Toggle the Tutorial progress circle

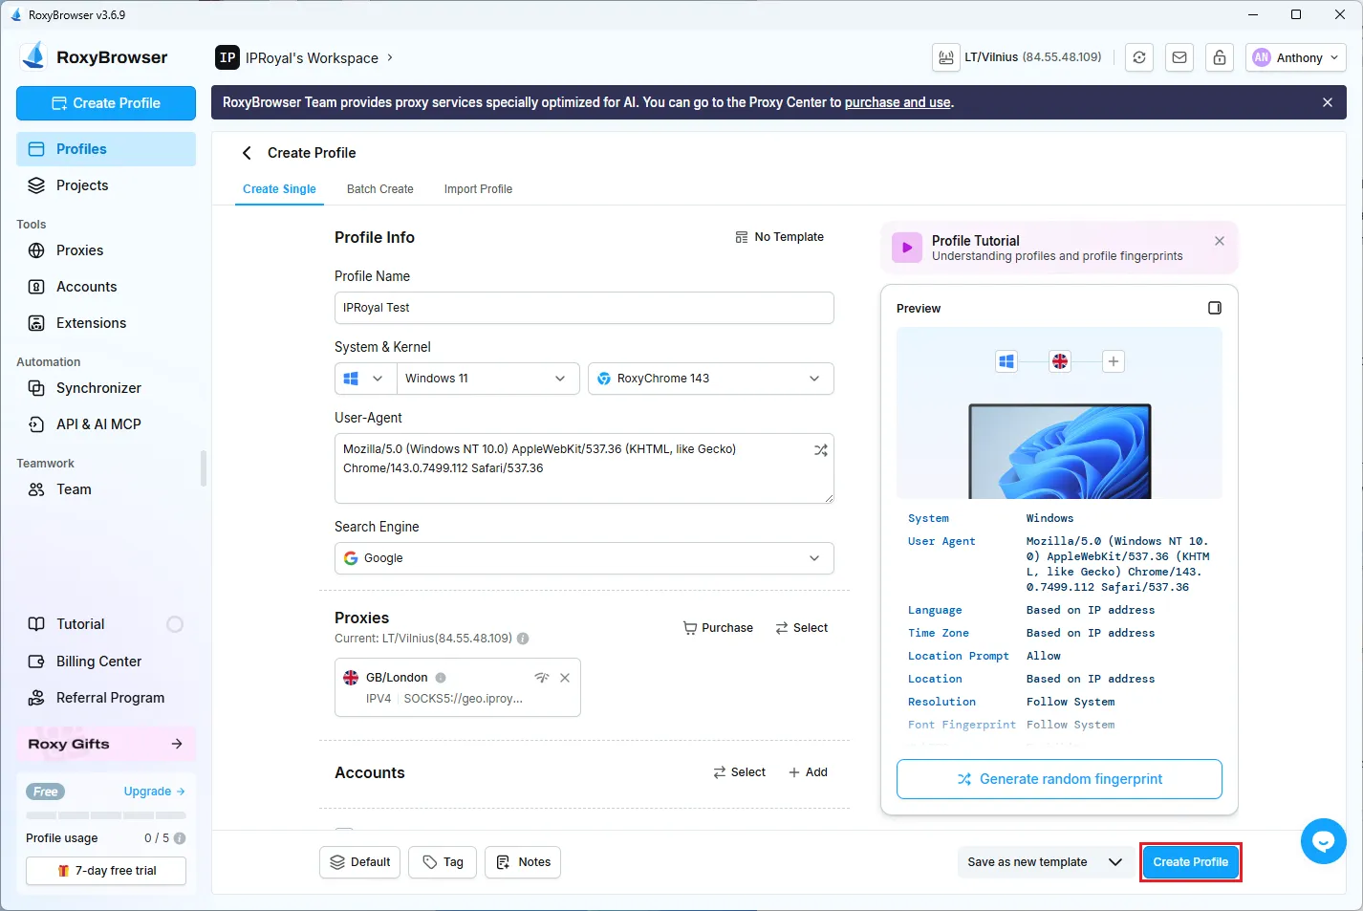(x=175, y=624)
